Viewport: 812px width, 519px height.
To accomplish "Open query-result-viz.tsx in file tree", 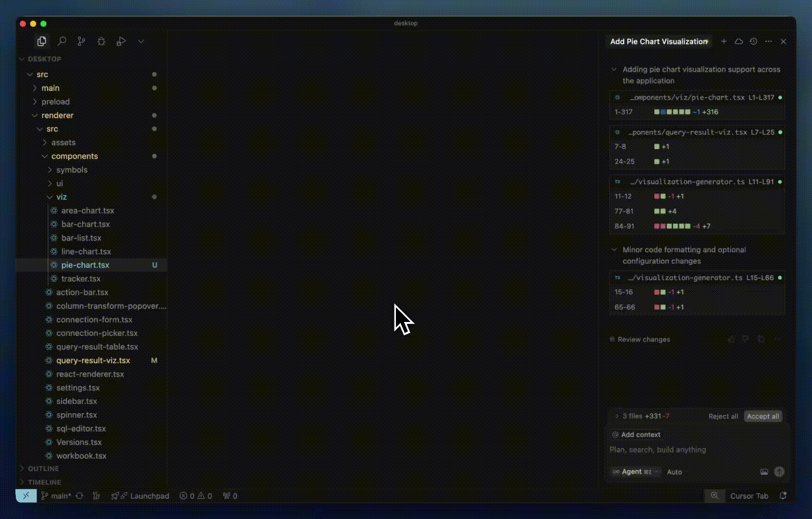I will [x=92, y=360].
